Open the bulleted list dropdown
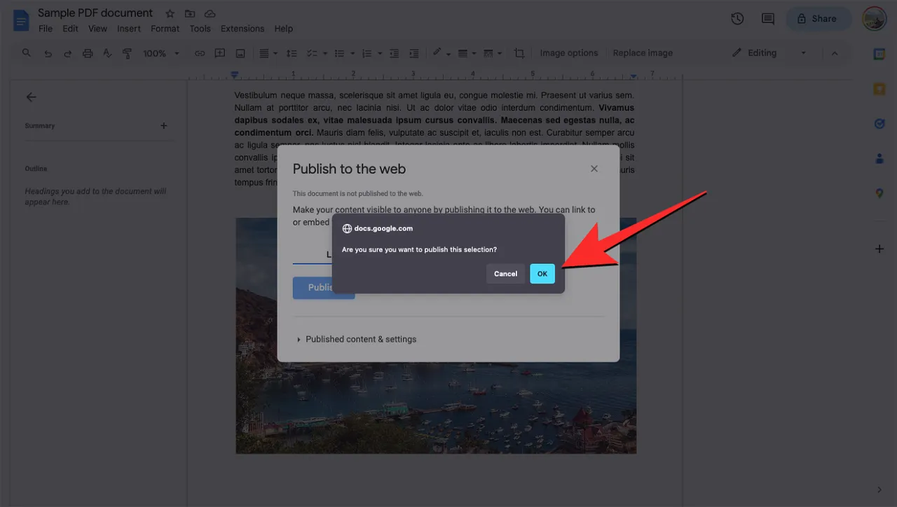The image size is (897, 507). (343, 53)
